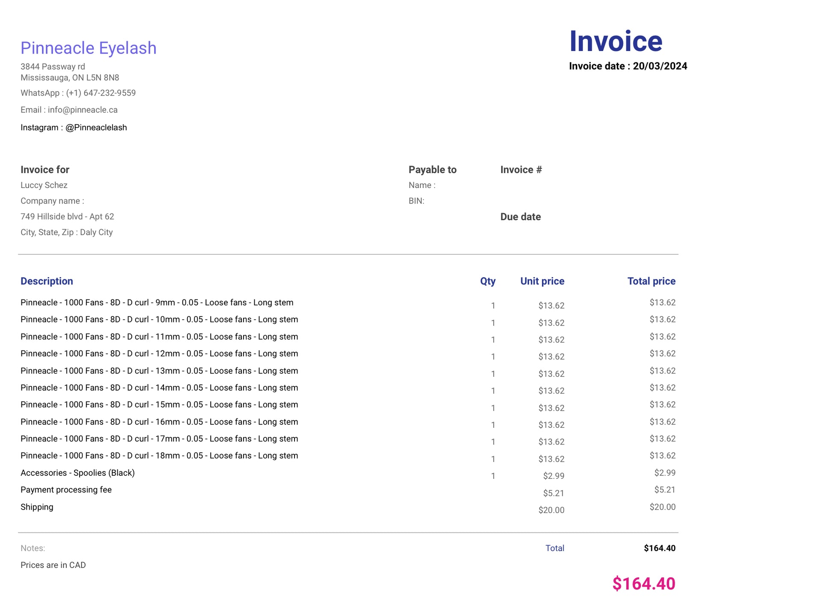This screenshot has height=606, width=833.
Task: Click the WhatsApp phone number
Action: 101,93
